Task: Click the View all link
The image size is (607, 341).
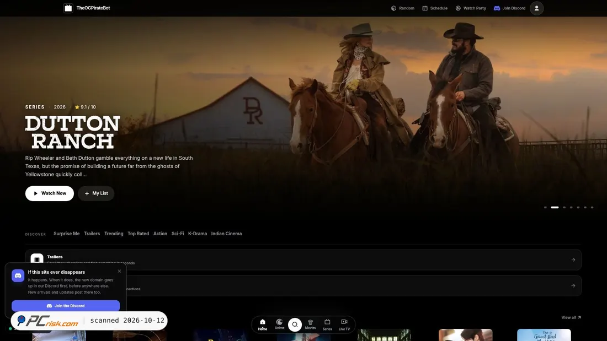Action: coord(571,317)
